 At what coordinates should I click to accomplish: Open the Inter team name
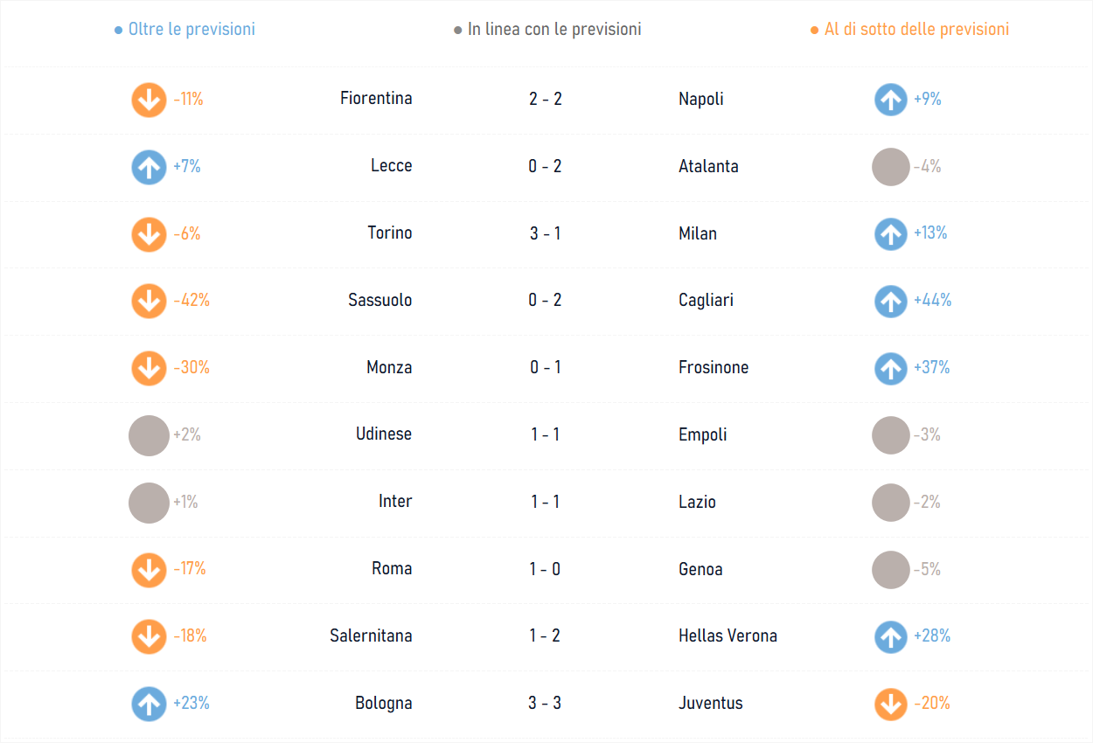(x=395, y=501)
